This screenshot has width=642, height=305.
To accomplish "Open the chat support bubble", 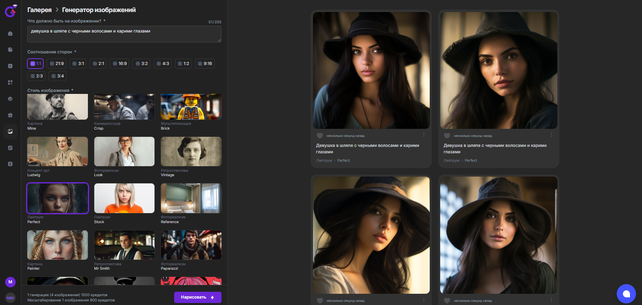I will coord(626,294).
